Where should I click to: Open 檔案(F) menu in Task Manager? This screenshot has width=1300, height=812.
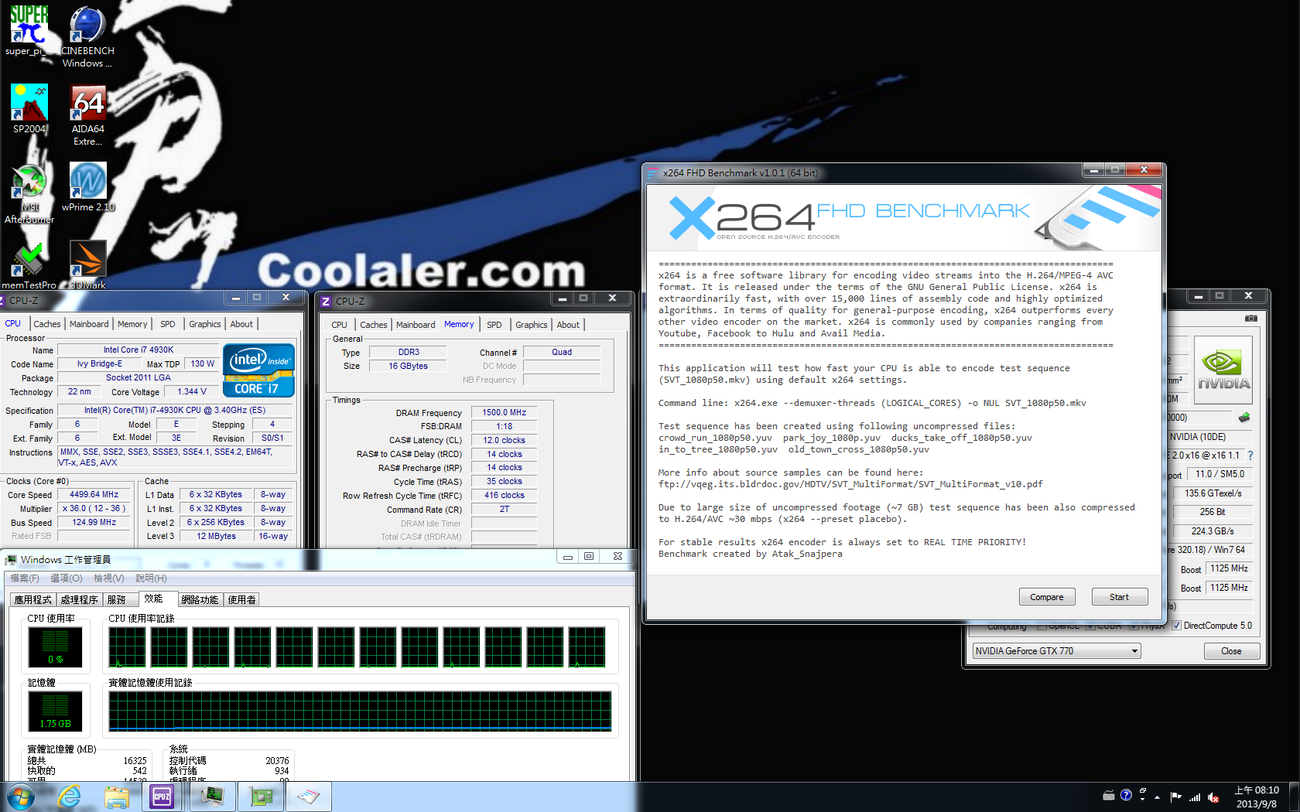click(25, 578)
